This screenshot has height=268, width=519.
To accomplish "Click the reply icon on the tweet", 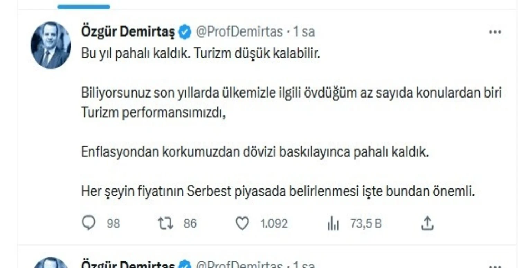I will pos(89,223).
